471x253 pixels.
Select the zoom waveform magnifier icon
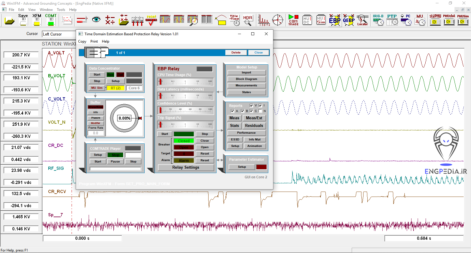coord(193,20)
